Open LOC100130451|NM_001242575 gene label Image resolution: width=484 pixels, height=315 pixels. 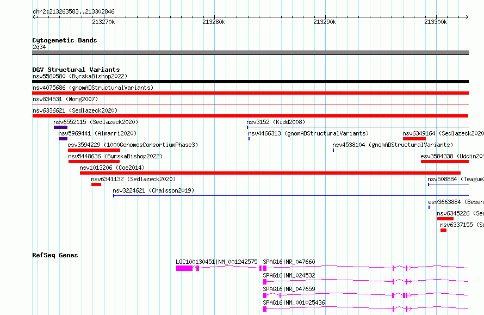pos(216,262)
